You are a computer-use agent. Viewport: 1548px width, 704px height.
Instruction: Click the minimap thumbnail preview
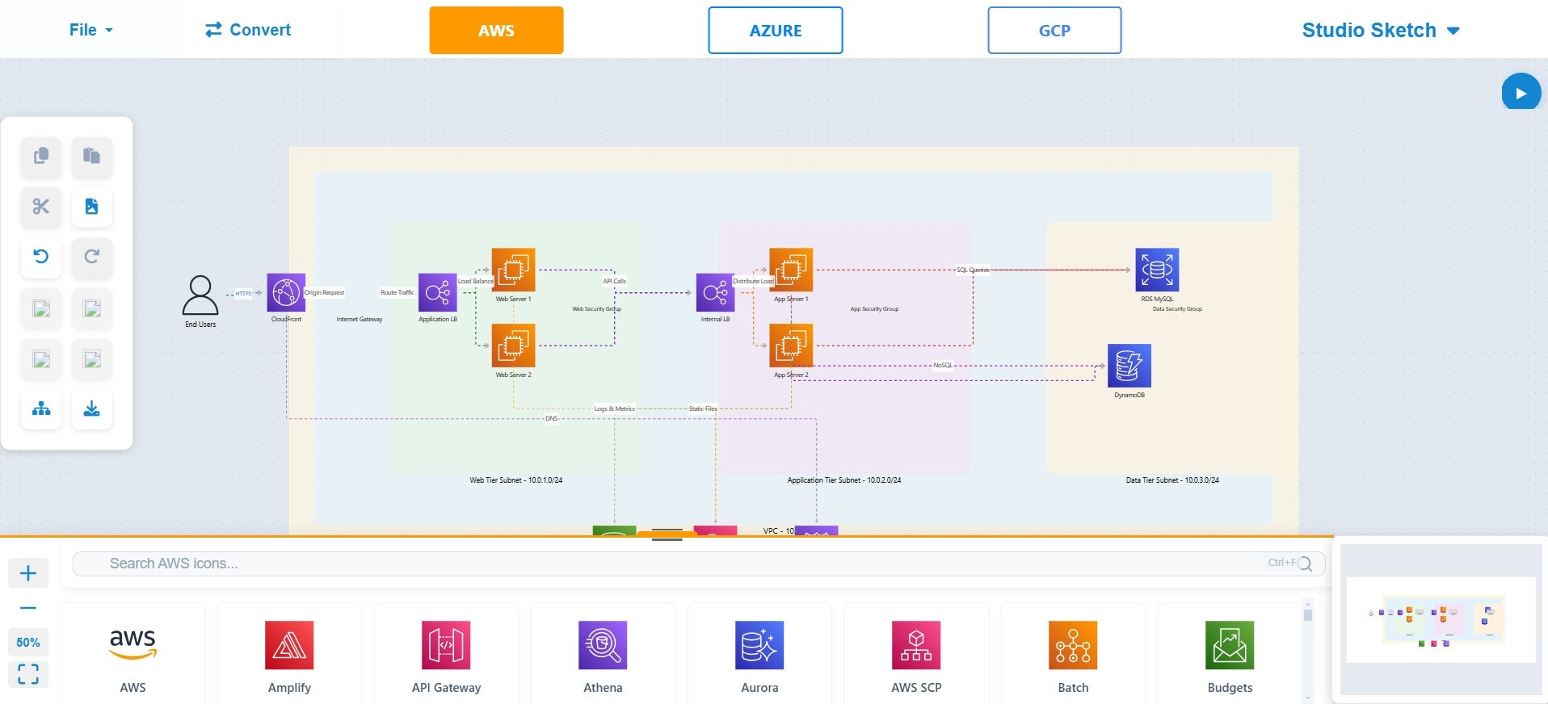coord(1441,619)
